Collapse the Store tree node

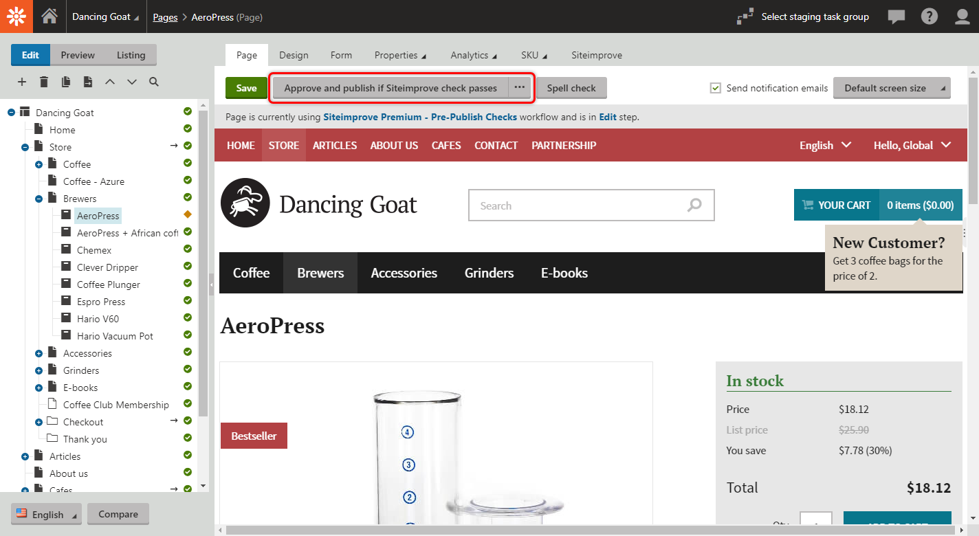(x=25, y=147)
